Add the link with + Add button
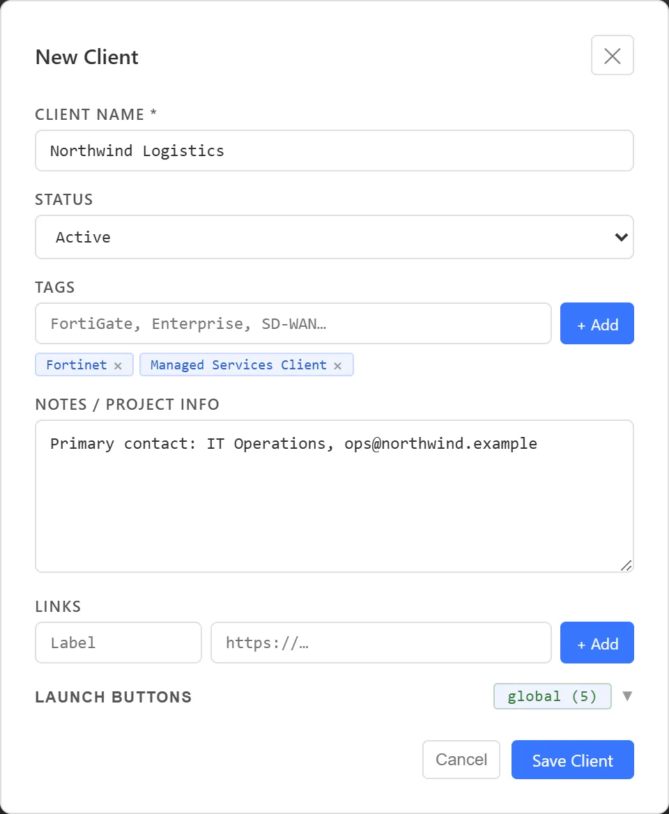669x814 pixels. pyautogui.click(x=597, y=643)
